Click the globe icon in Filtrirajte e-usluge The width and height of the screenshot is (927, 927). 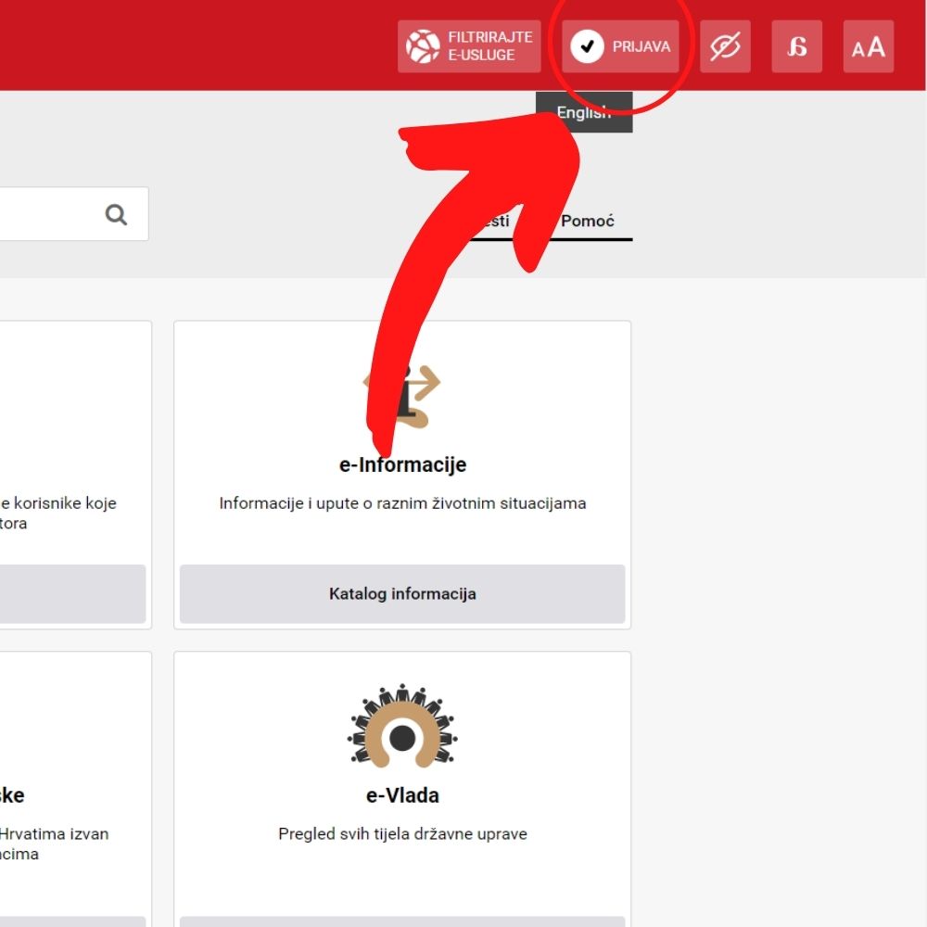[x=423, y=46]
